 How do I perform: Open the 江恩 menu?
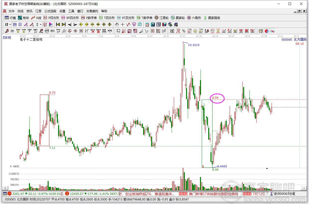tap(38, 11)
